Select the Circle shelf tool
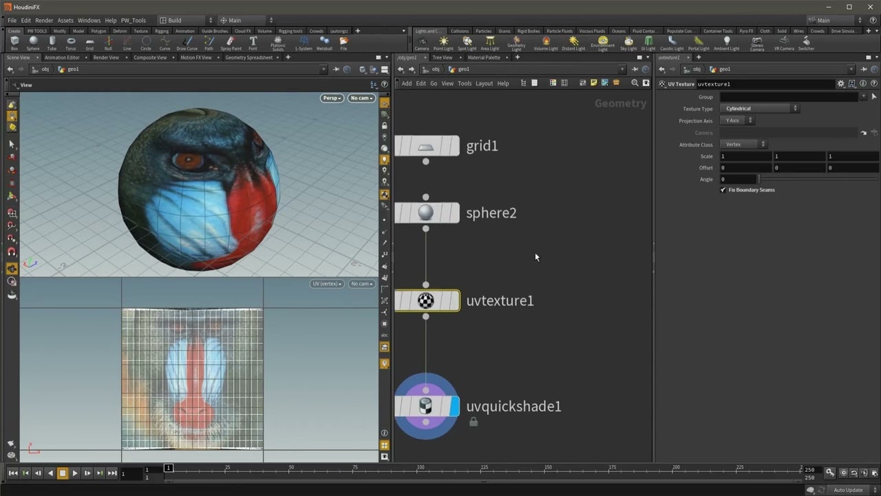The width and height of the screenshot is (881, 496). [146, 43]
